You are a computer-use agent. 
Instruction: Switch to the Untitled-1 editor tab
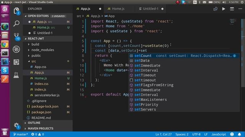pyautogui.click(x=150, y=9)
